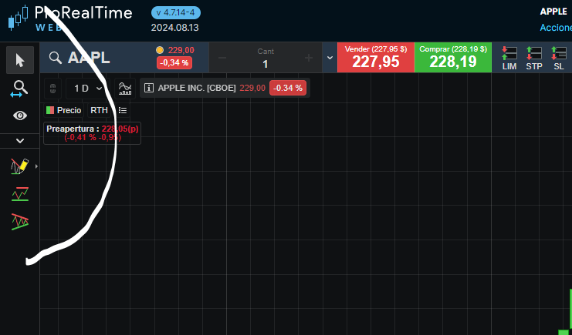Toggle the eye visibility tool
The width and height of the screenshot is (572, 335).
pyautogui.click(x=20, y=116)
